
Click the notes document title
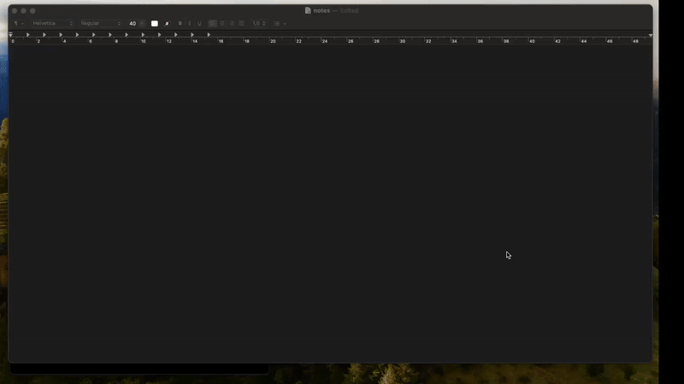pos(321,10)
